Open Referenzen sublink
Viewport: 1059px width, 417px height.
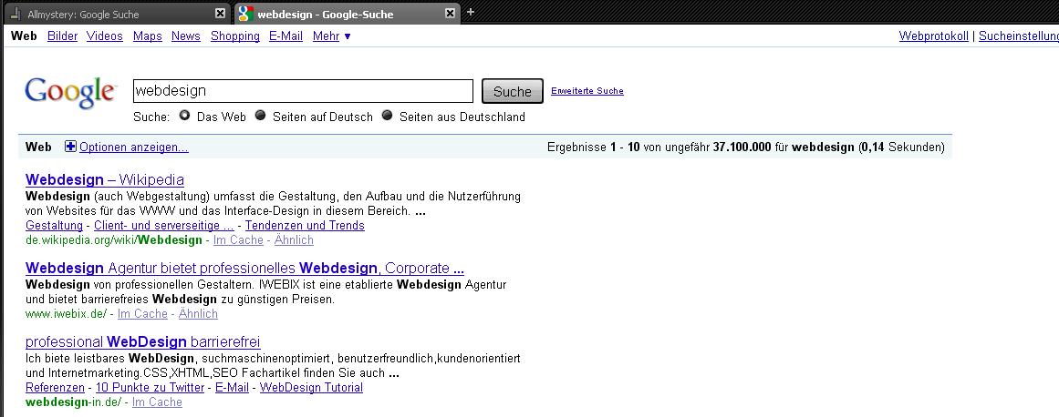point(55,387)
